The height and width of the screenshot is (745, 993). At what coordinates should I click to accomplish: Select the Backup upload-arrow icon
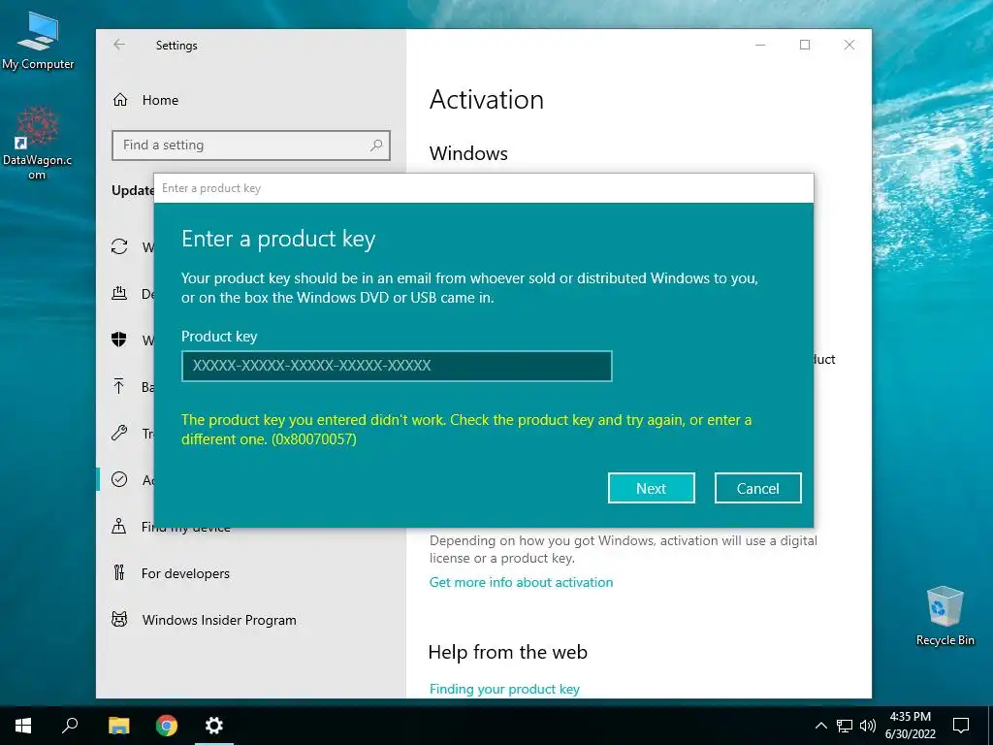119,386
